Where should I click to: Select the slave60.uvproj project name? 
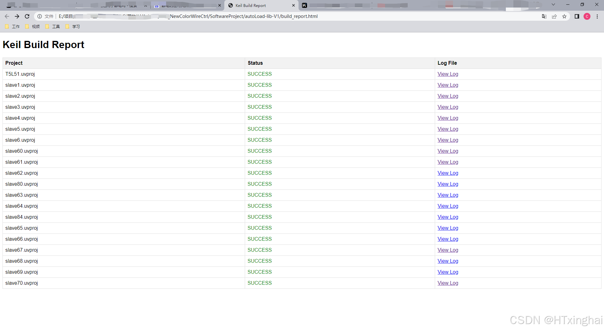coord(21,151)
